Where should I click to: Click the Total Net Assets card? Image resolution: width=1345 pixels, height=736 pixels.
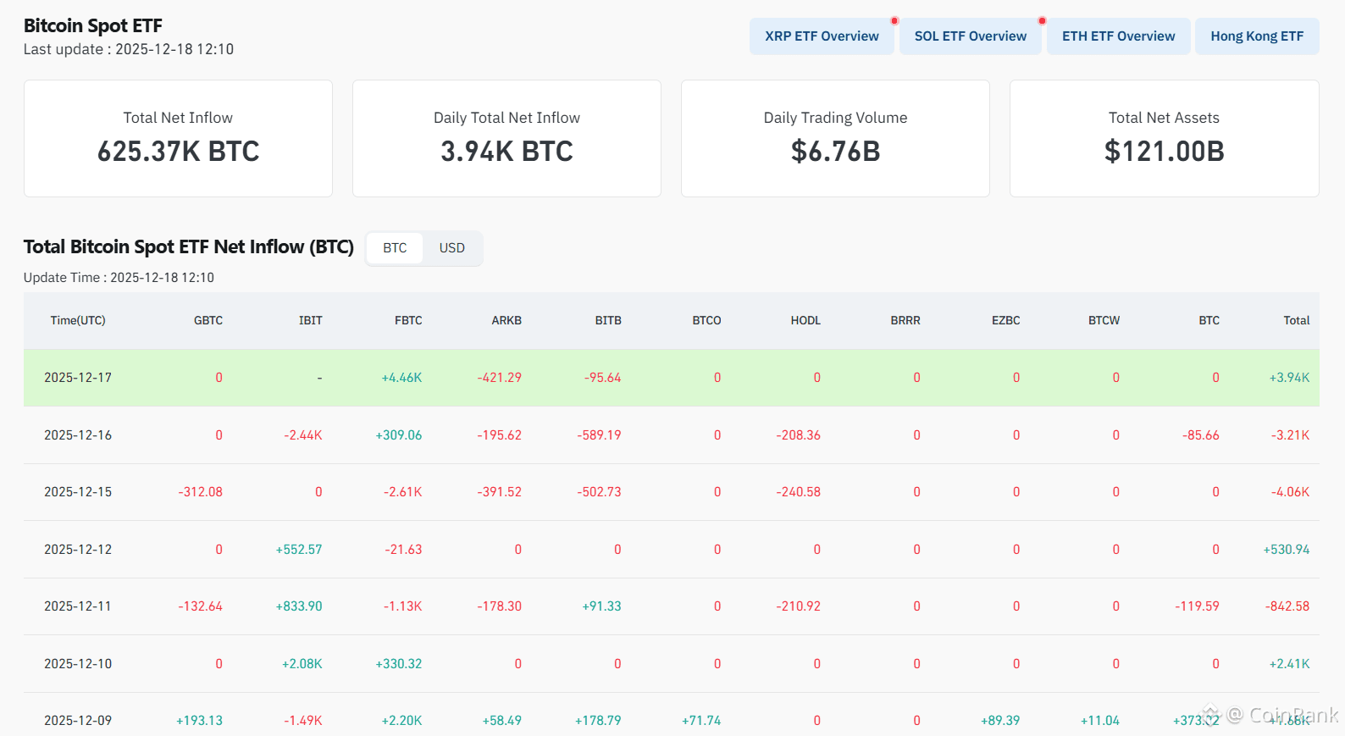tap(1164, 139)
